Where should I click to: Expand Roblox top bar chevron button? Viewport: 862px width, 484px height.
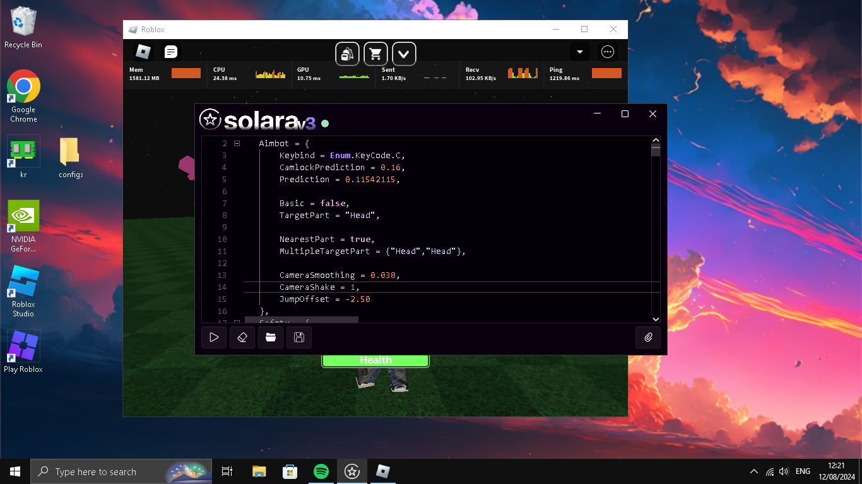click(x=404, y=54)
